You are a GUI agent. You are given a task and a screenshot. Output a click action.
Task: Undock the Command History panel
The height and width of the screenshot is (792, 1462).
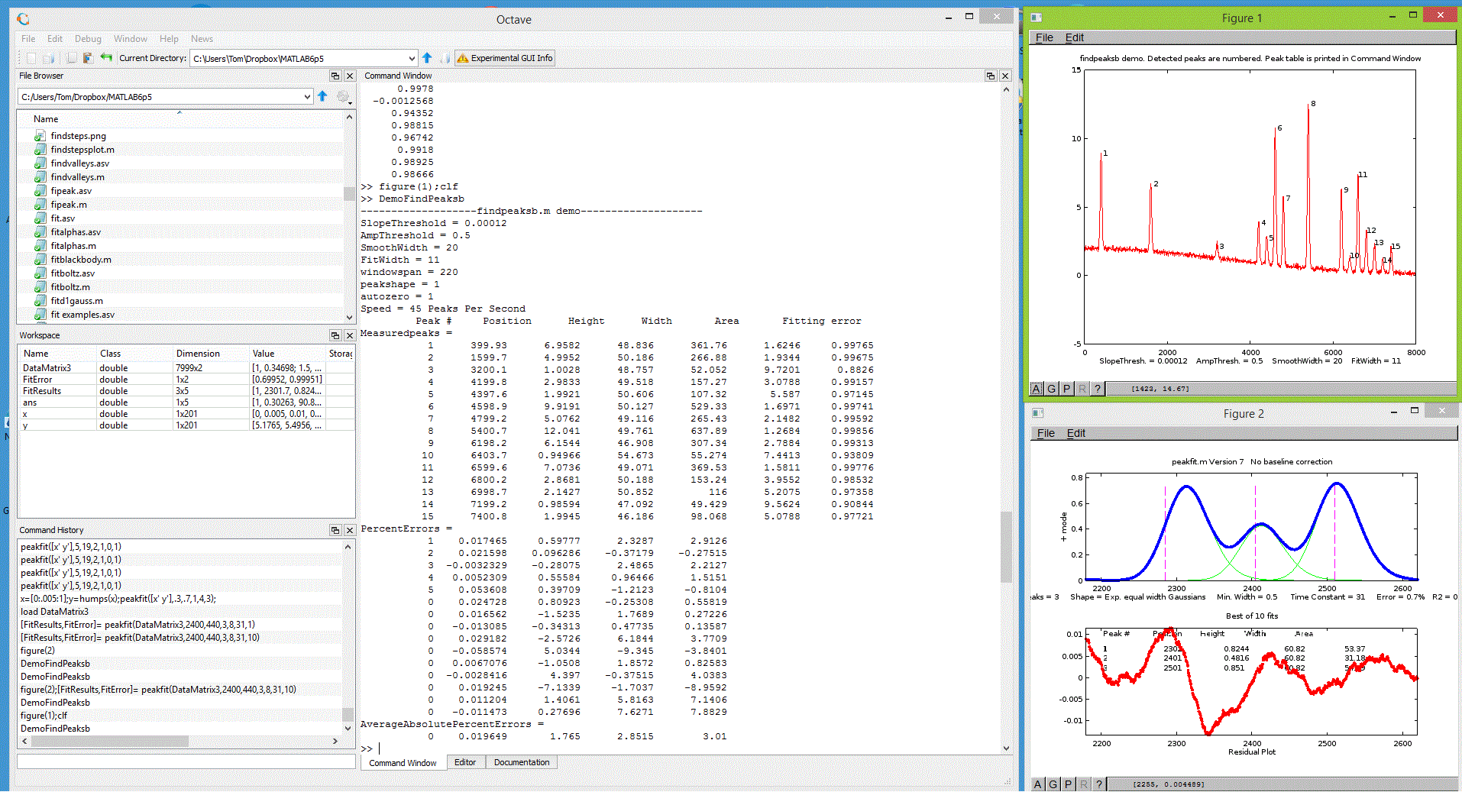point(335,530)
